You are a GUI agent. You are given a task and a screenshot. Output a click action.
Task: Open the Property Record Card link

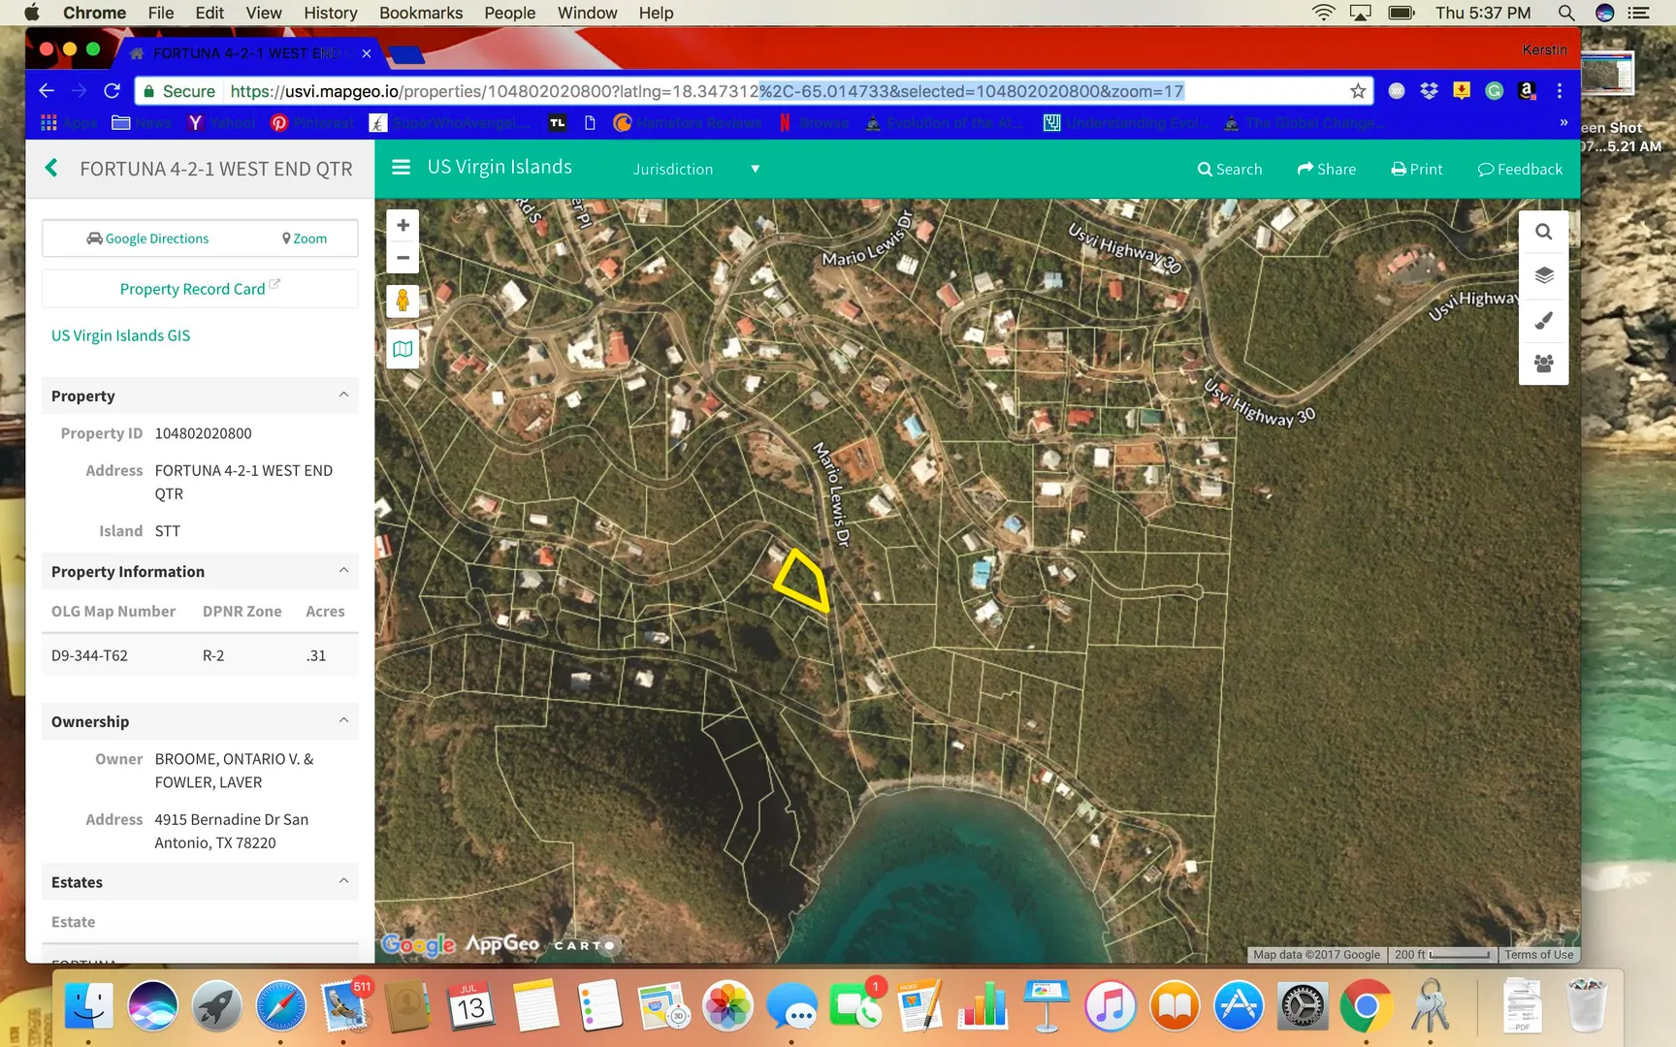coord(192,289)
